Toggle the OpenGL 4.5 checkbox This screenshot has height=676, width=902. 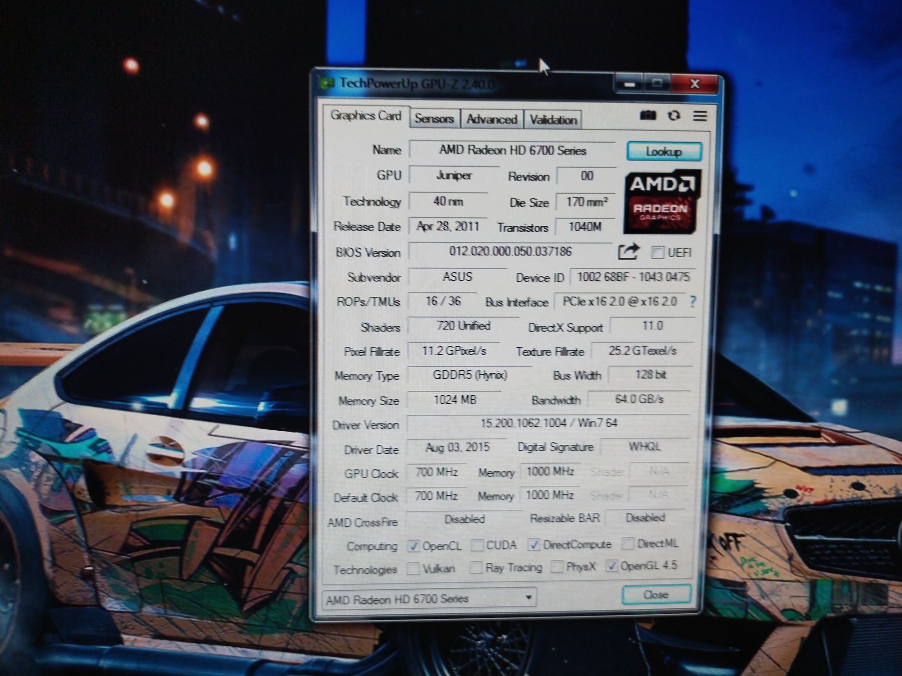coord(611,566)
